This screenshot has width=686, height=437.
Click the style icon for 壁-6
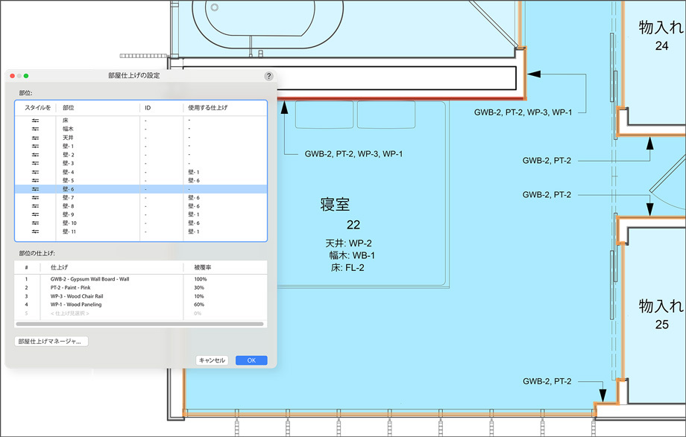[x=35, y=188]
